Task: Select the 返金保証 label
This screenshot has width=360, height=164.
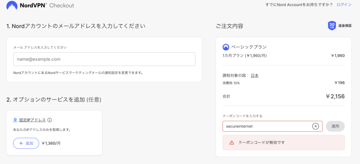Action: click(345, 26)
